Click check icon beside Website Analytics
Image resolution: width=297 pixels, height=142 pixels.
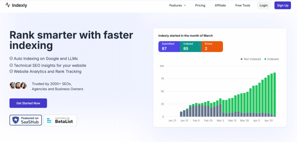coord(11,71)
